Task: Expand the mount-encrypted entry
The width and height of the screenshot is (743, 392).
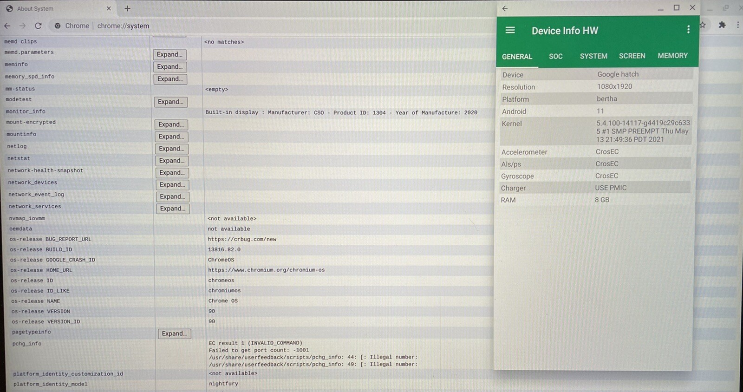Action: tap(171, 124)
